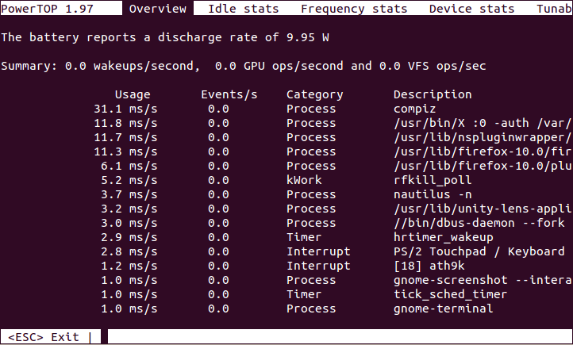573x345 pixels.
Task: Click the Description column header
Action: click(x=433, y=94)
